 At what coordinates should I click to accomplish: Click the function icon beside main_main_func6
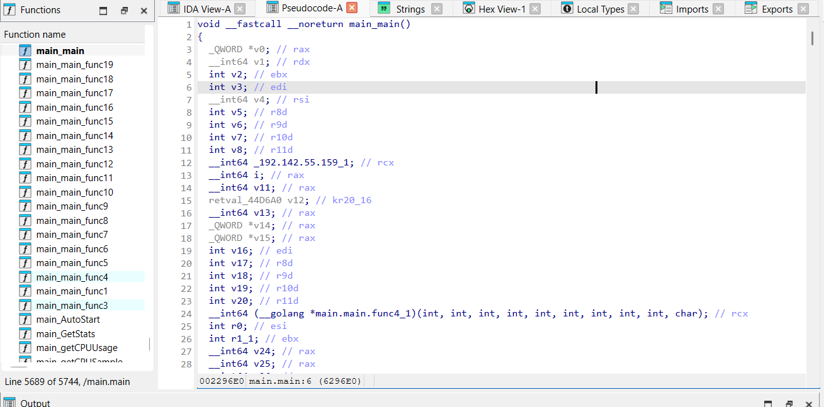(x=25, y=249)
